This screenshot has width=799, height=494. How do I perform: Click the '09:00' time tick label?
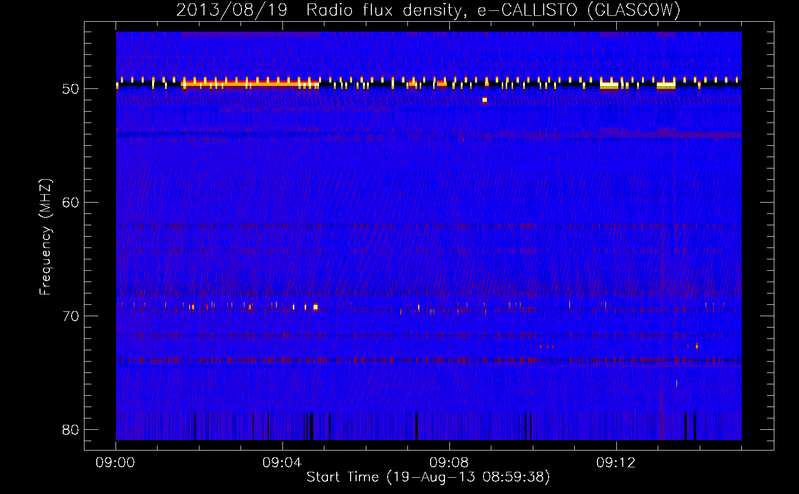116,463
